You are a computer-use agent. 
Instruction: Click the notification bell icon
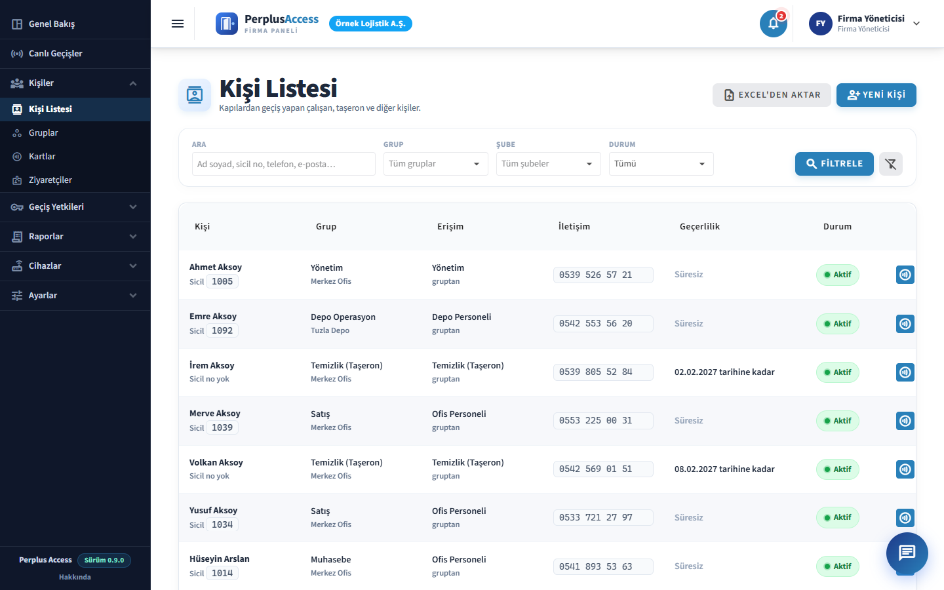(x=774, y=24)
